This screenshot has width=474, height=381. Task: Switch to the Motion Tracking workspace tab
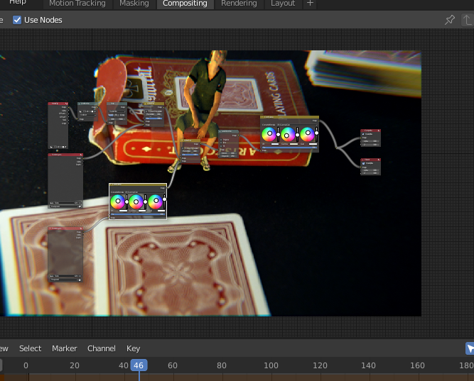click(x=77, y=4)
